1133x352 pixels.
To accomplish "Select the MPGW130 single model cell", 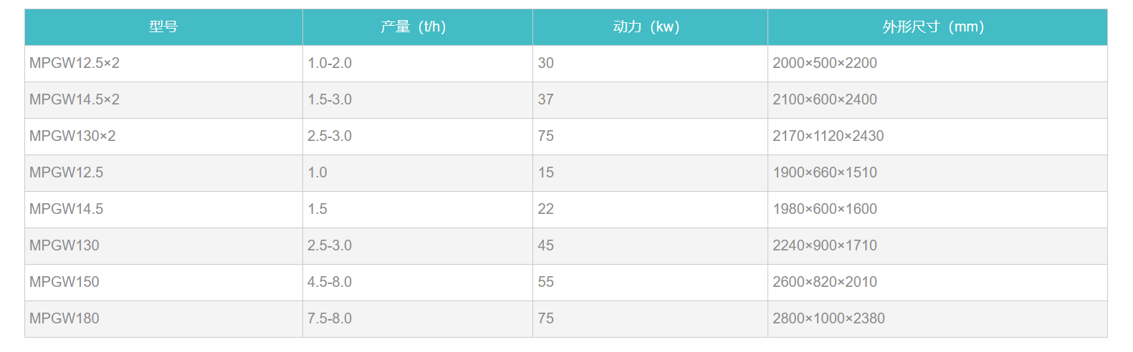I will pyautogui.click(x=64, y=245).
